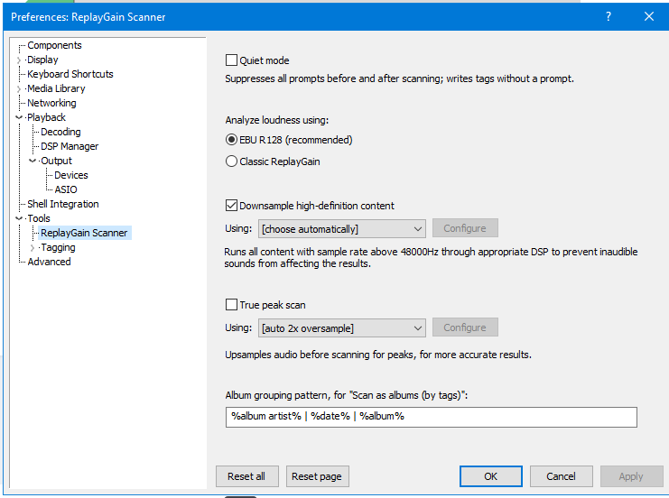Screen dimensions: 669x498
Task: Select Playback in the preferences tree
Action: point(47,117)
